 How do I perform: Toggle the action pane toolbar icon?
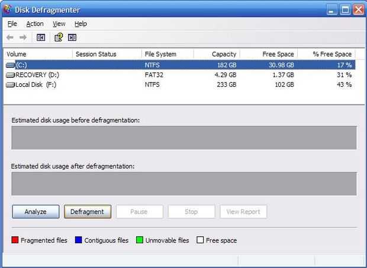[72, 37]
